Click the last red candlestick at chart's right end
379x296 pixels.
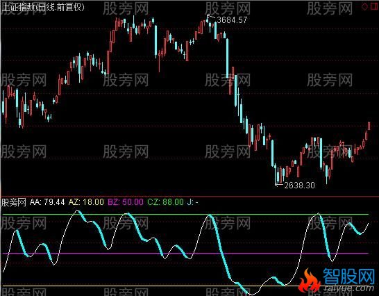click(x=369, y=126)
